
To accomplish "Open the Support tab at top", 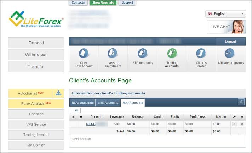I will (127, 2).
